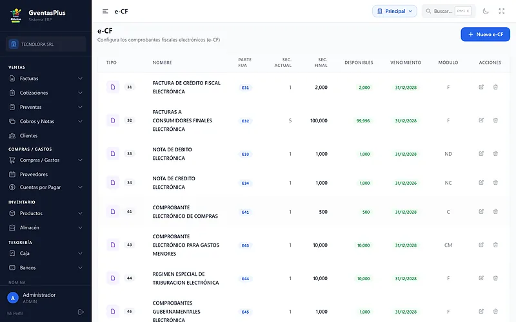Log out using the exit icon
This screenshot has width=516, height=322.
(81, 312)
